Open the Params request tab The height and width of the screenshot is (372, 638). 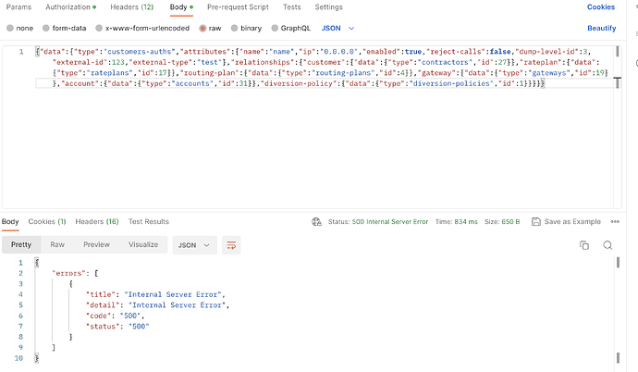tap(18, 6)
